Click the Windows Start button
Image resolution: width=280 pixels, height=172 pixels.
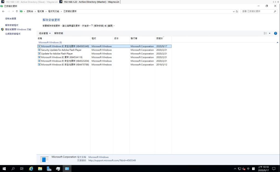4,169
